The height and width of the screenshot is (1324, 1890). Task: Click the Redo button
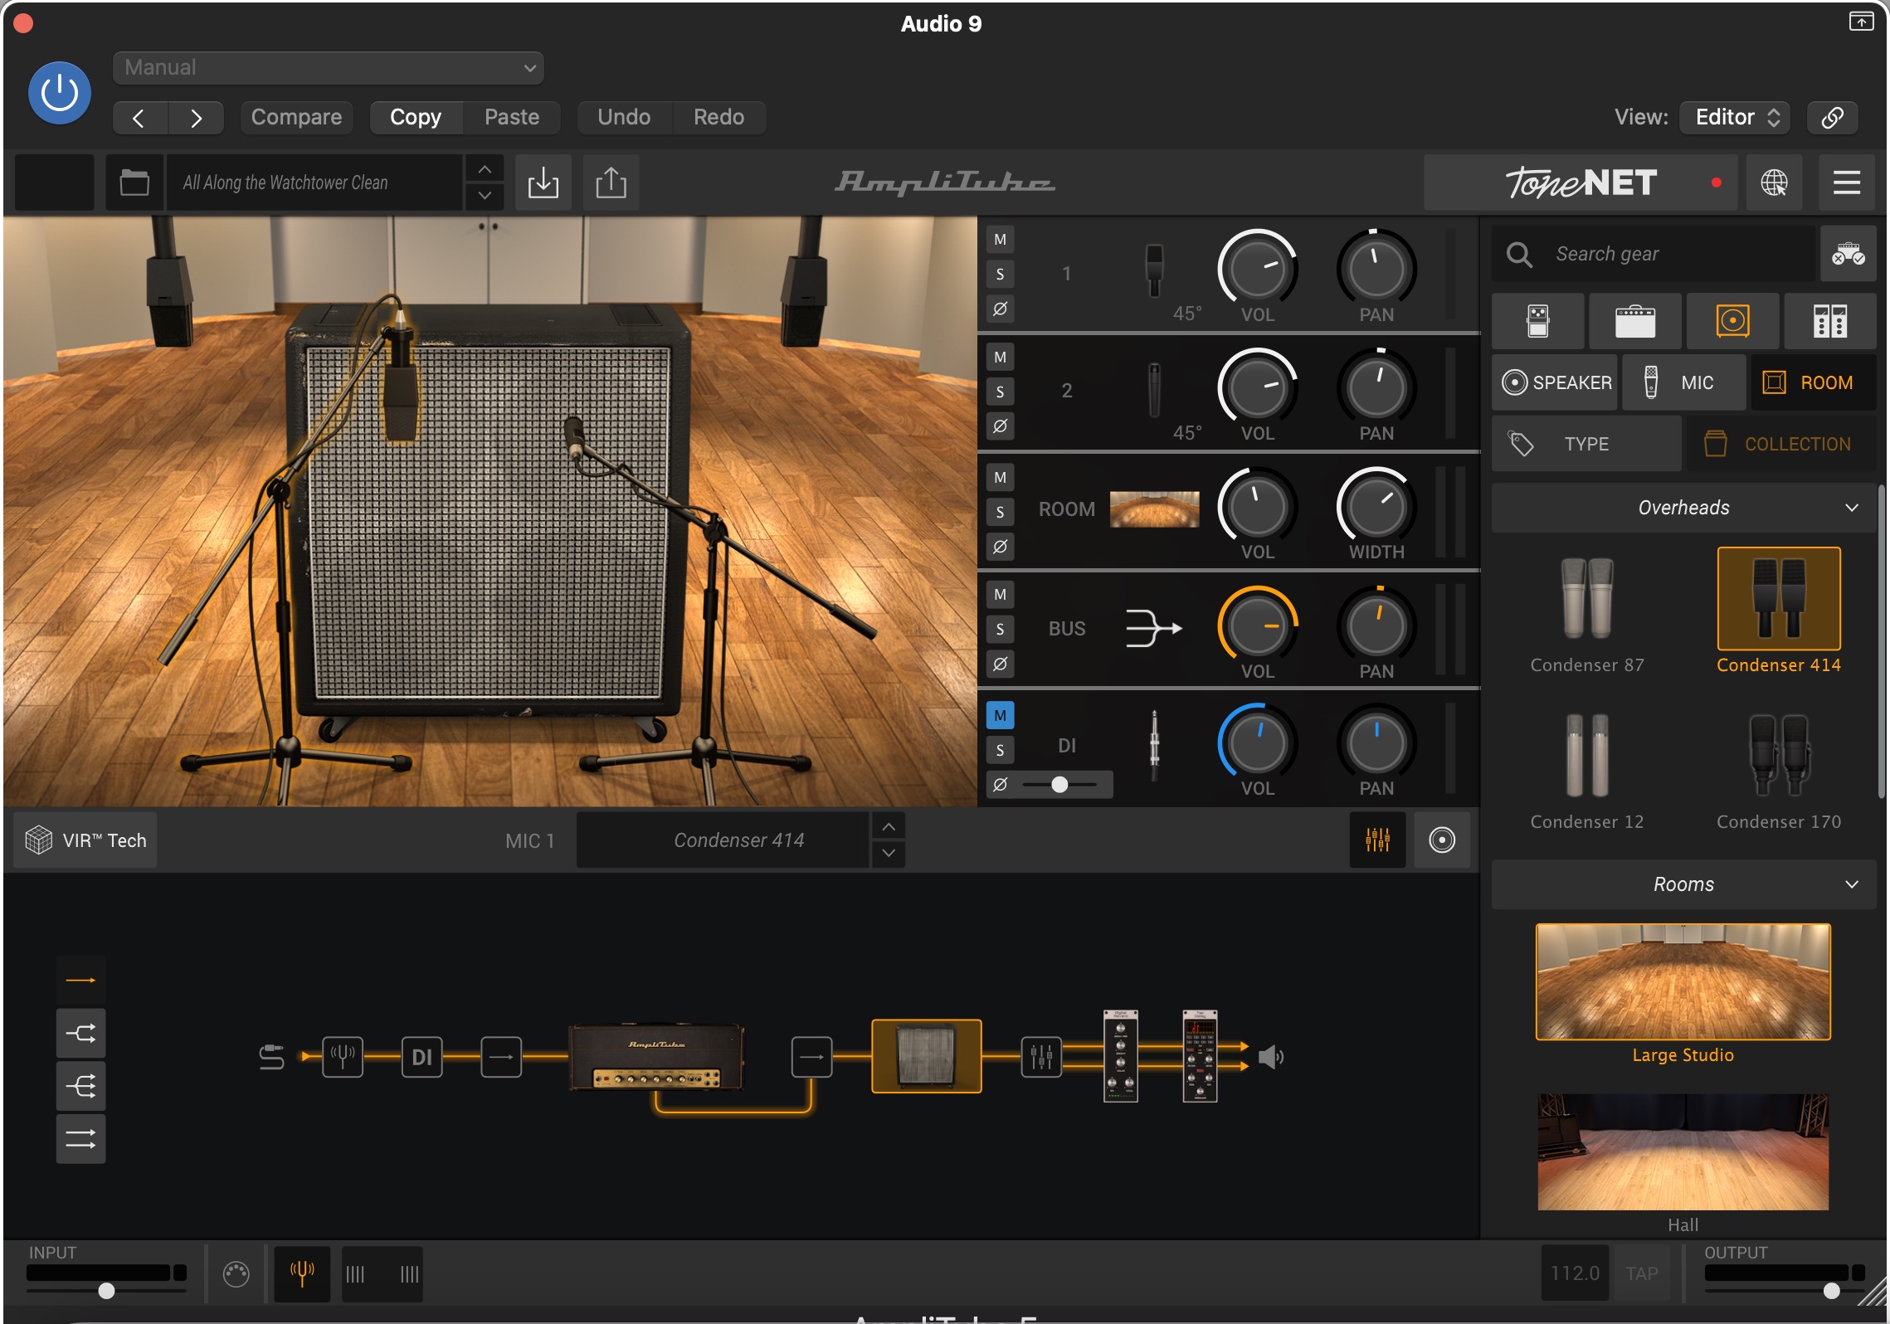tap(718, 117)
